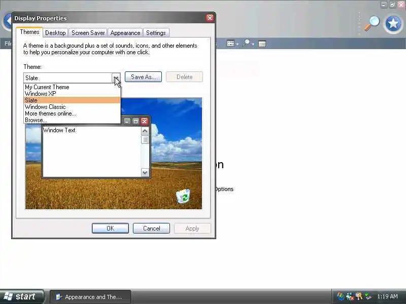This screenshot has height=304, width=406.
Task: Click the Start button
Action: (22, 296)
